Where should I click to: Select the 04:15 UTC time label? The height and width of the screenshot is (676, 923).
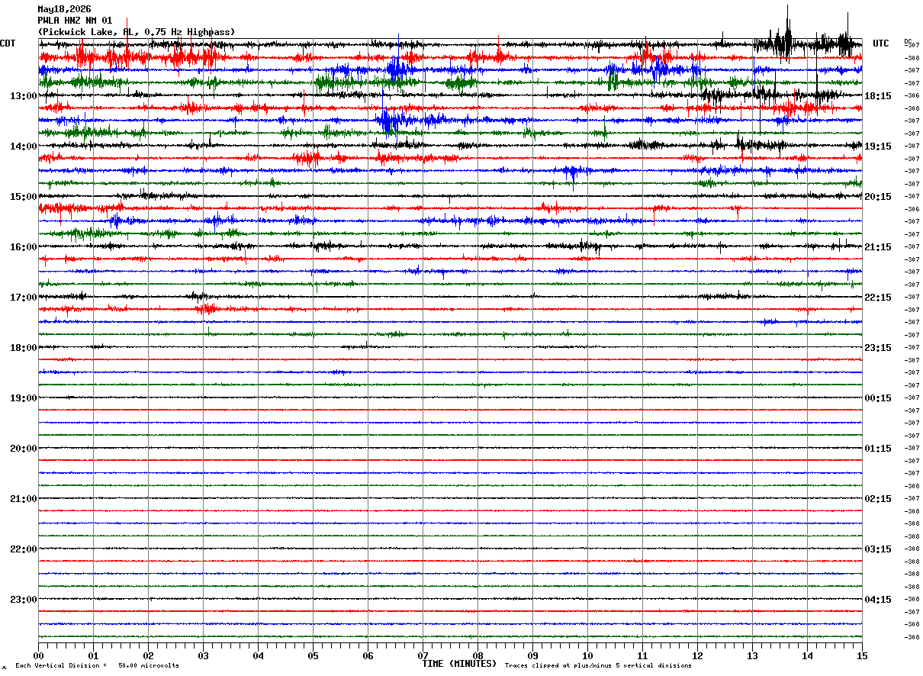[877, 600]
